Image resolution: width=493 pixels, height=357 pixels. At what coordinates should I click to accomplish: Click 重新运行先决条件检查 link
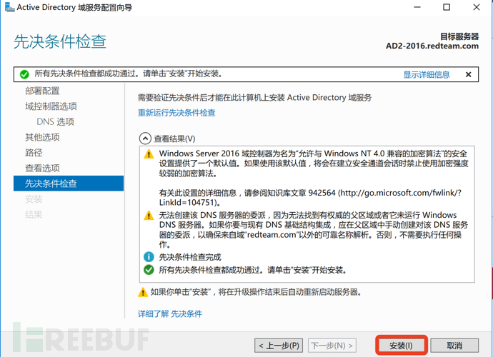click(x=176, y=113)
